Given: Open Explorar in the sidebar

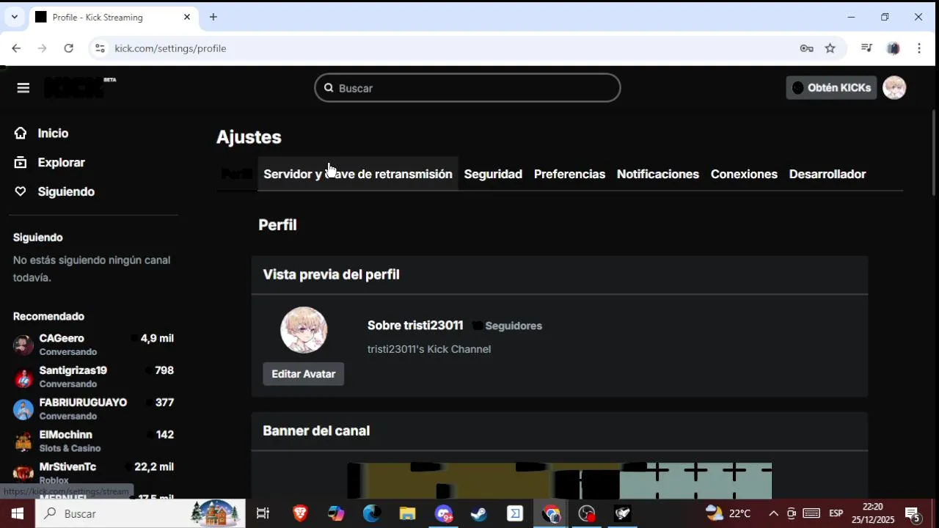Looking at the screenshot, I should click(x=62, y=163).
